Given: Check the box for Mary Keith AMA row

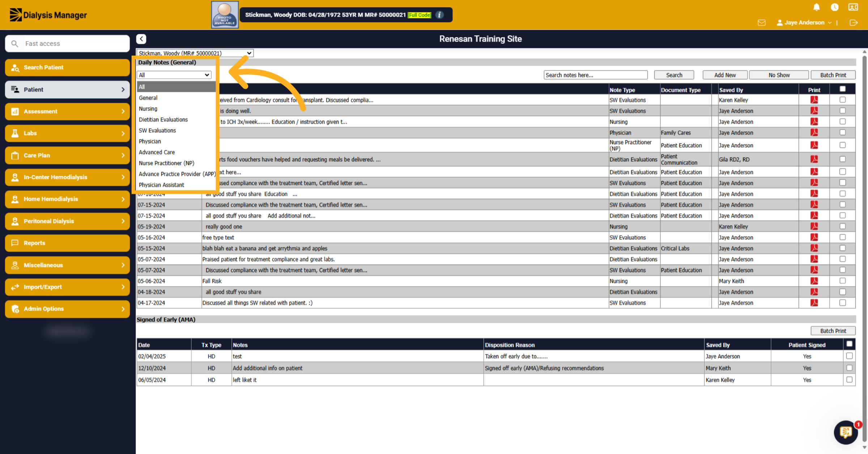Looking at the screenshot, I should tap(849, 368).
